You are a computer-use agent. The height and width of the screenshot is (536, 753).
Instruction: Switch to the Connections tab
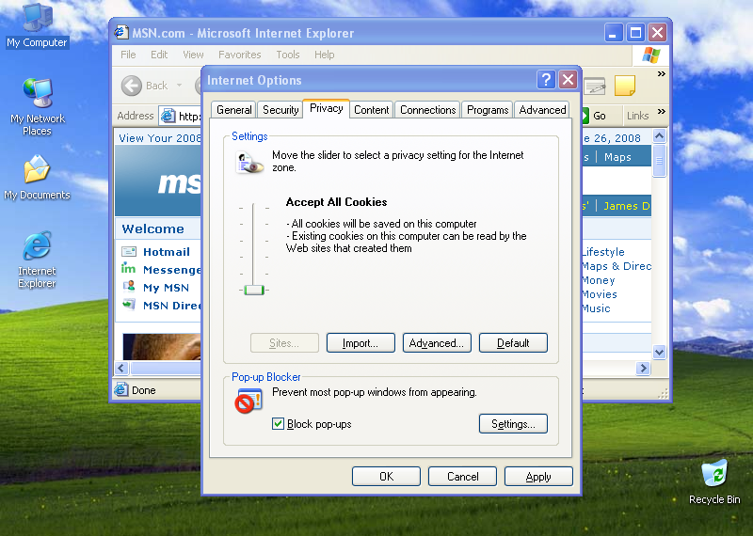tap(427, 110)
